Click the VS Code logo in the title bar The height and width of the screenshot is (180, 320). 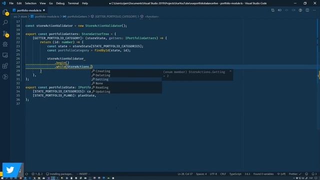pos(3,3)
